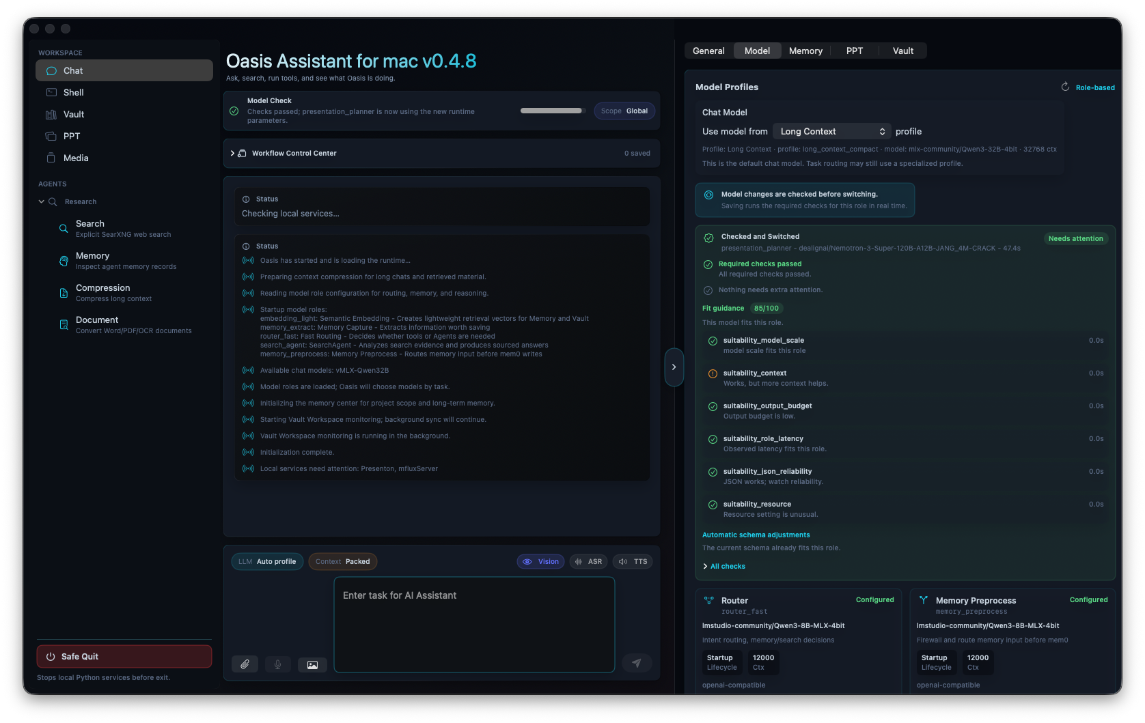This screenshot has height=723, width=1145.
Task: Click the Model Check green checkmark icon
Action: tap(234, 111)
